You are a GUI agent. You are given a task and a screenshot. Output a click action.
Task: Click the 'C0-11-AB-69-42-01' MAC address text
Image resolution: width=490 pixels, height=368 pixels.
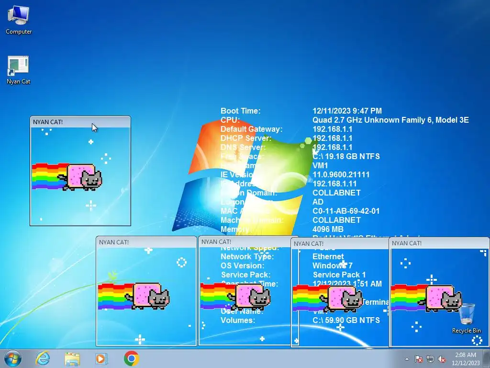pyautogui.click(x=346, y=211)
